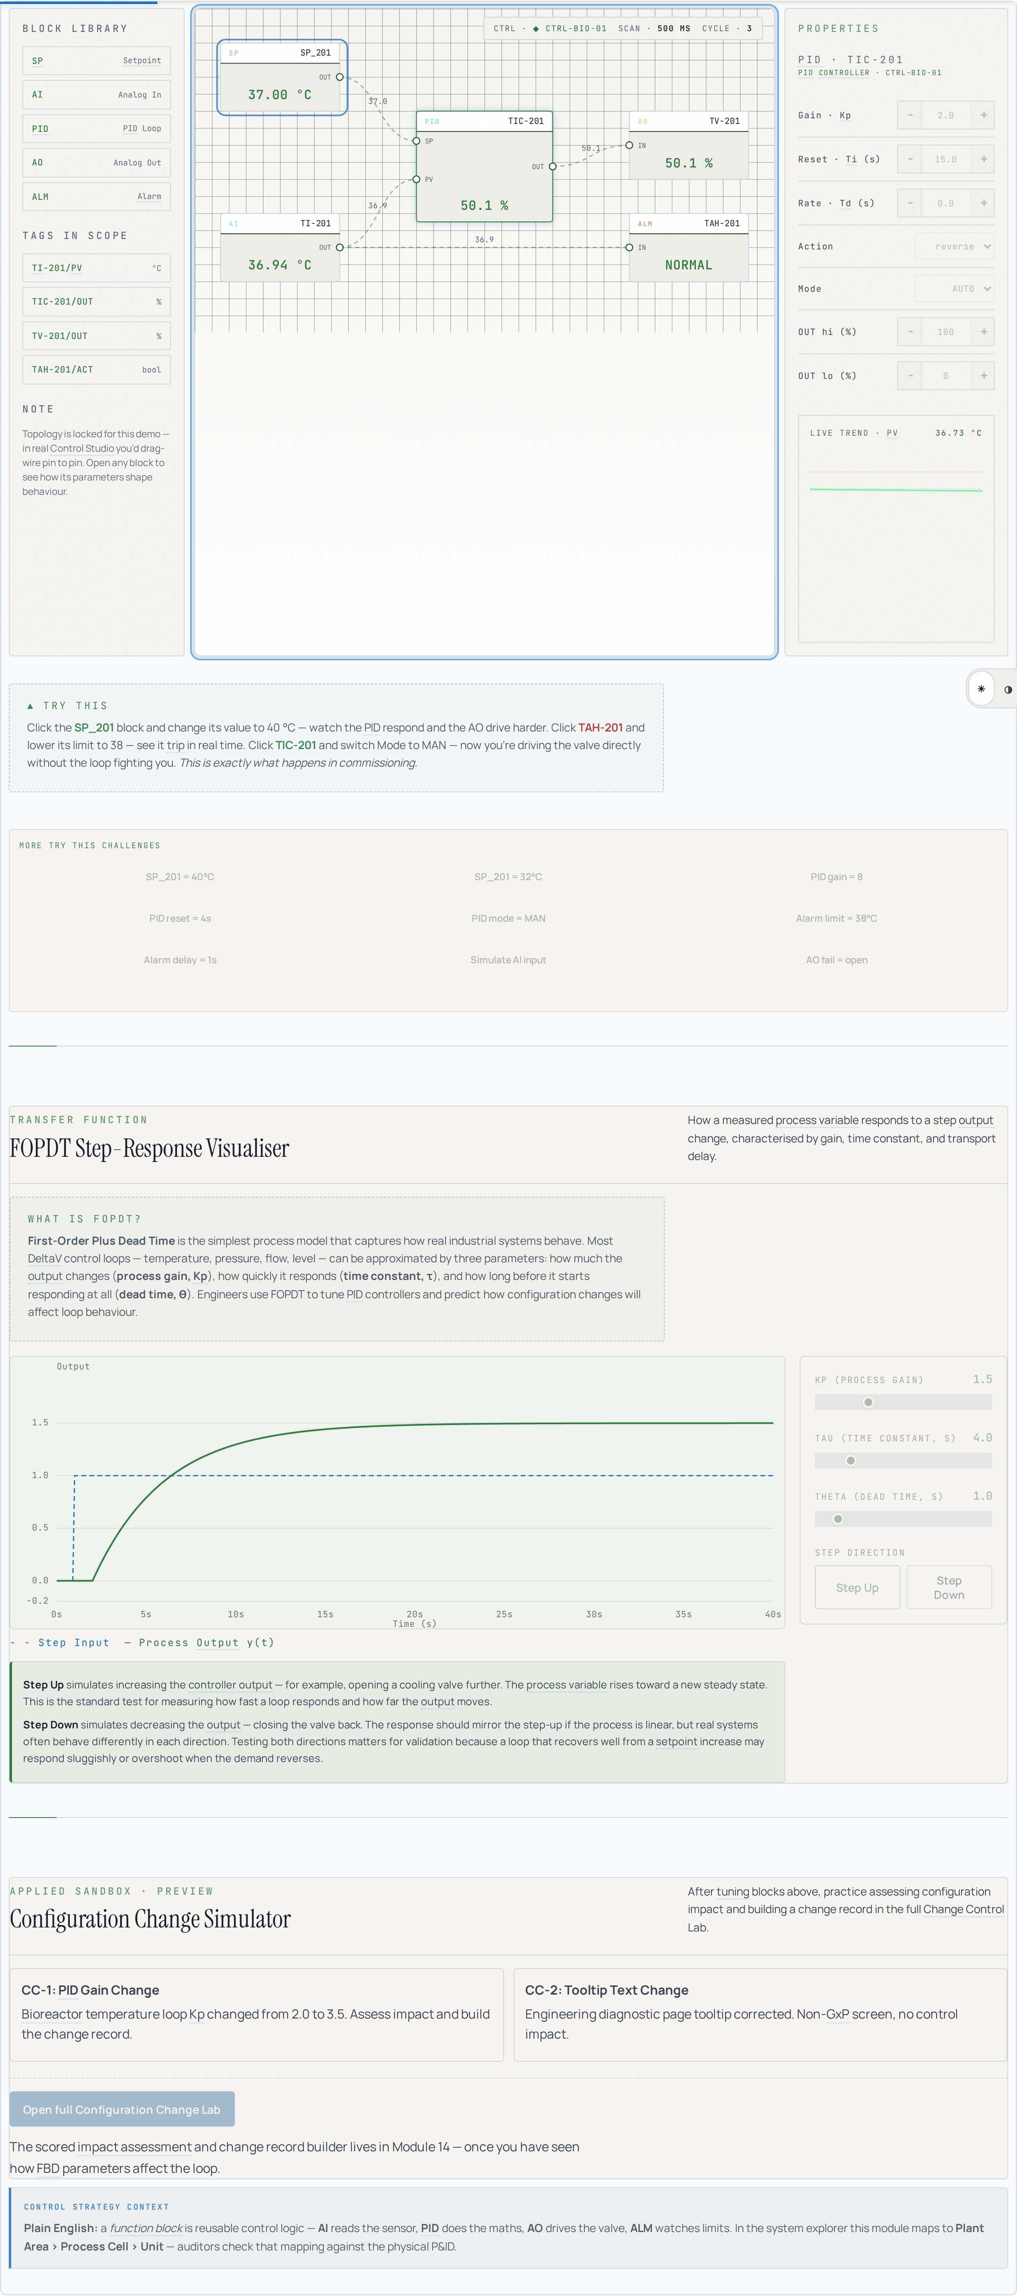Decrease Rate Td with minus button
Image resolution: width=1017 pixels, height=2296 pixels.
tap(909, 202)
